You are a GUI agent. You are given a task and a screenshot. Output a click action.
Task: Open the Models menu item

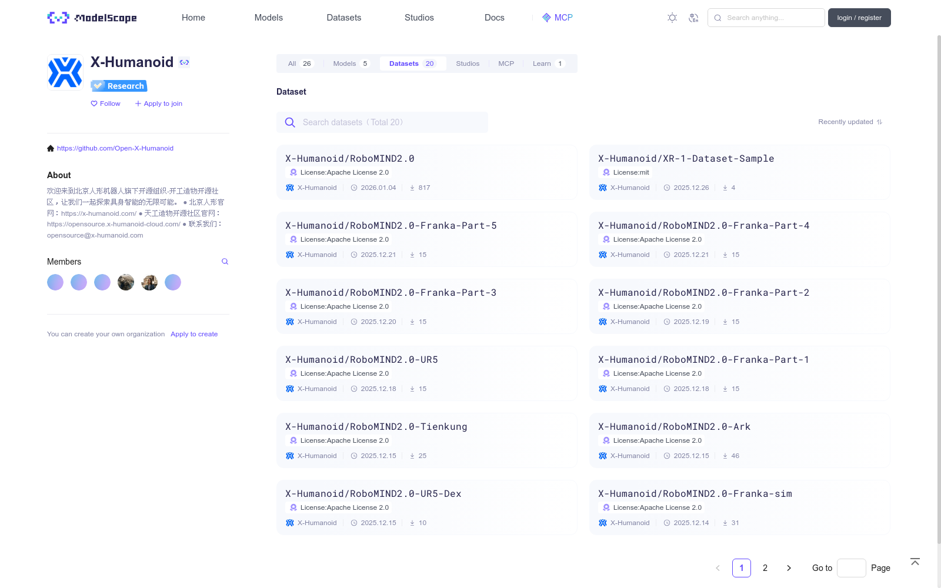(269, 18)
